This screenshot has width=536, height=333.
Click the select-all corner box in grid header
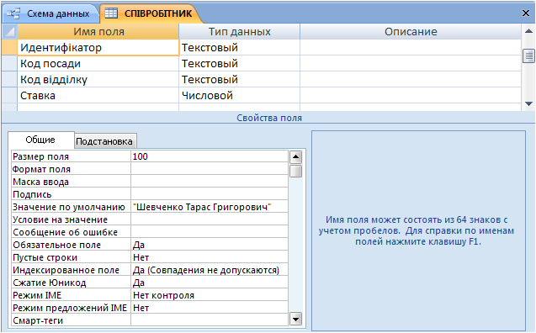click(x=9, y=32)
